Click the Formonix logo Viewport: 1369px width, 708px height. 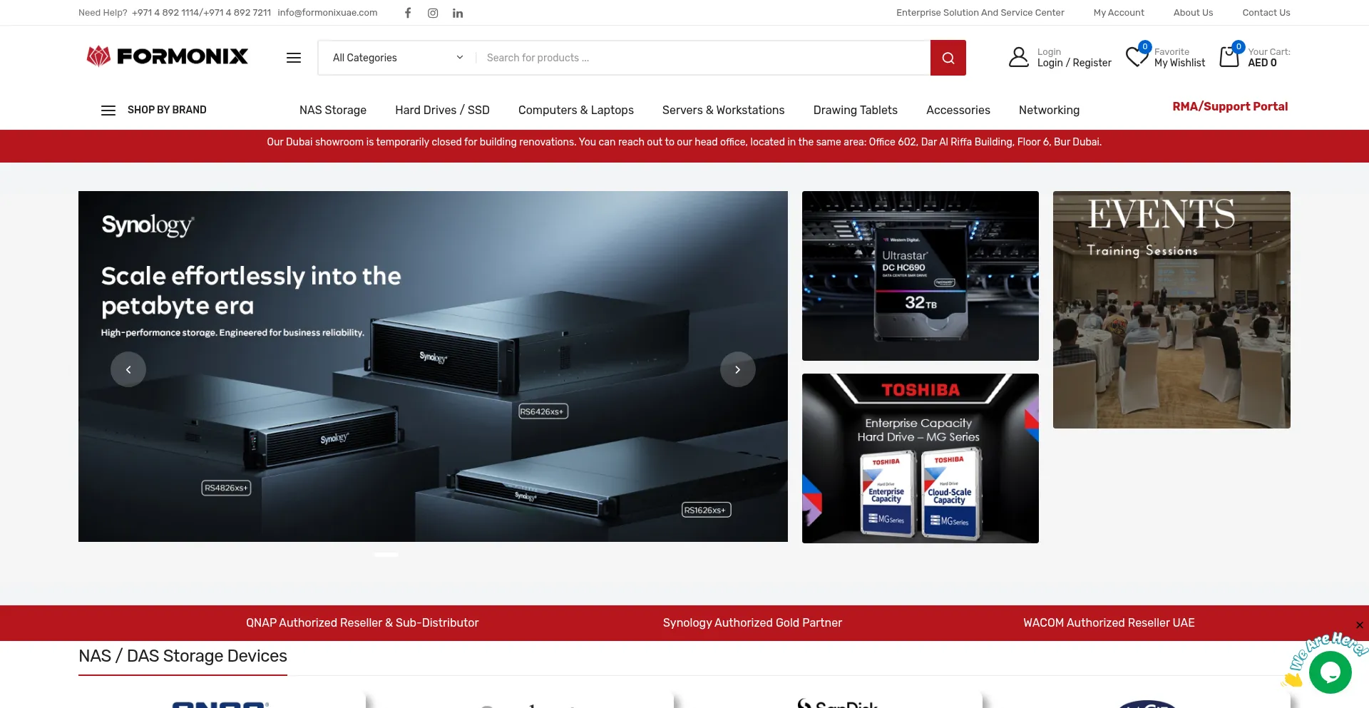pyautogui.click(x=168, y=56)
